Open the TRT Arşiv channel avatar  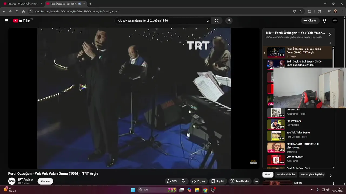click(x=12, y=181)
